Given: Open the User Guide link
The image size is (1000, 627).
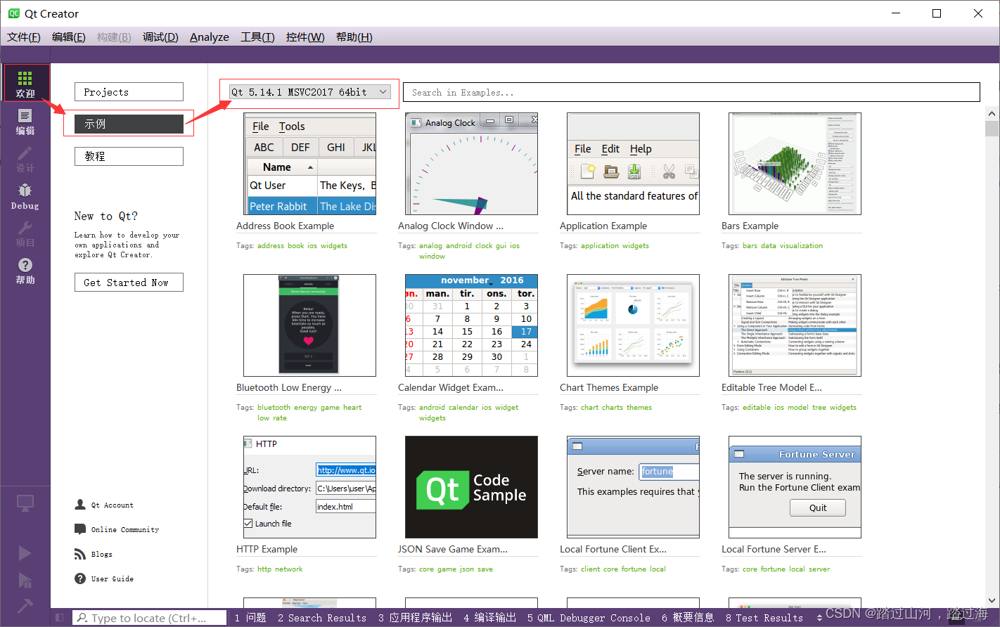Looking at the screenshot, I should coord(112,578).
